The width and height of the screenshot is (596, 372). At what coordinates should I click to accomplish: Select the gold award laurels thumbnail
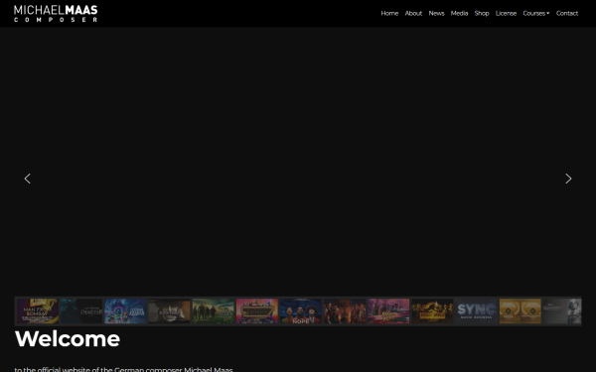[521, 311]
